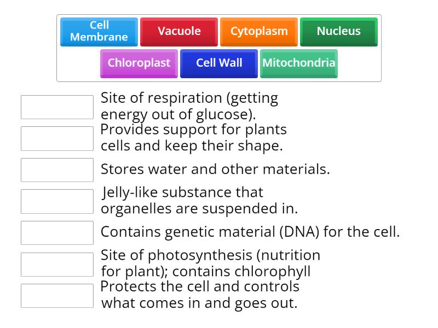
Task: Pick the Nucleus answer tile
Action: pyautogui.click(x=338, y=31)
